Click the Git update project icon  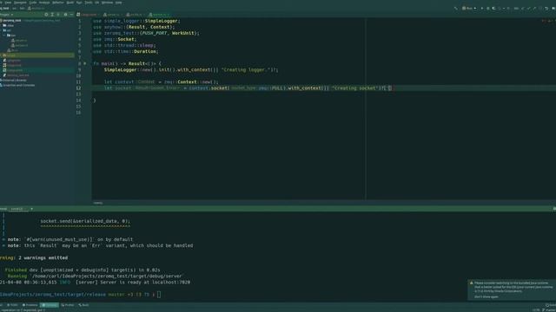(523, 8)
